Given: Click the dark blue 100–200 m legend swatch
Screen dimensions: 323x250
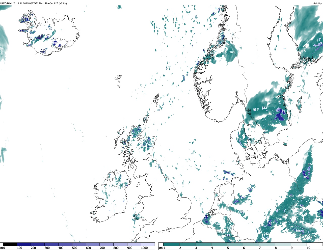Looking at the screenshot, I should (24, 244).
